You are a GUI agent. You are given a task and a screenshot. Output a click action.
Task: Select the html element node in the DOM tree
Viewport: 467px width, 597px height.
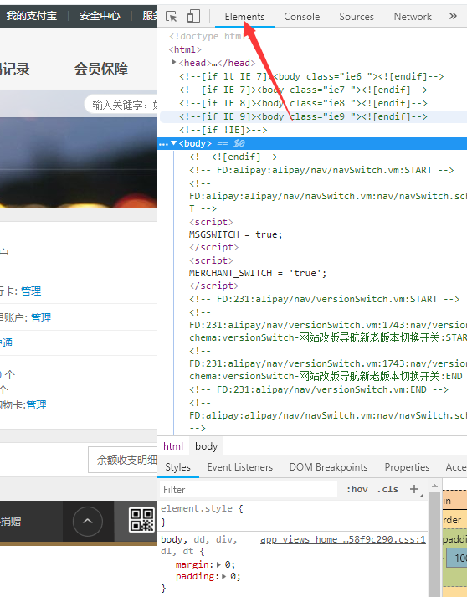click(x=185, y=49)
